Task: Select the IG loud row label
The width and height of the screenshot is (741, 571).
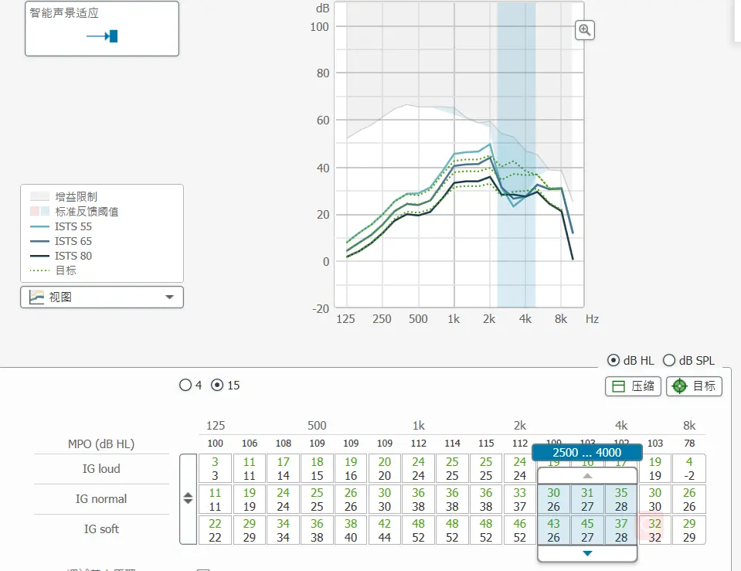Action: point(101,469)
